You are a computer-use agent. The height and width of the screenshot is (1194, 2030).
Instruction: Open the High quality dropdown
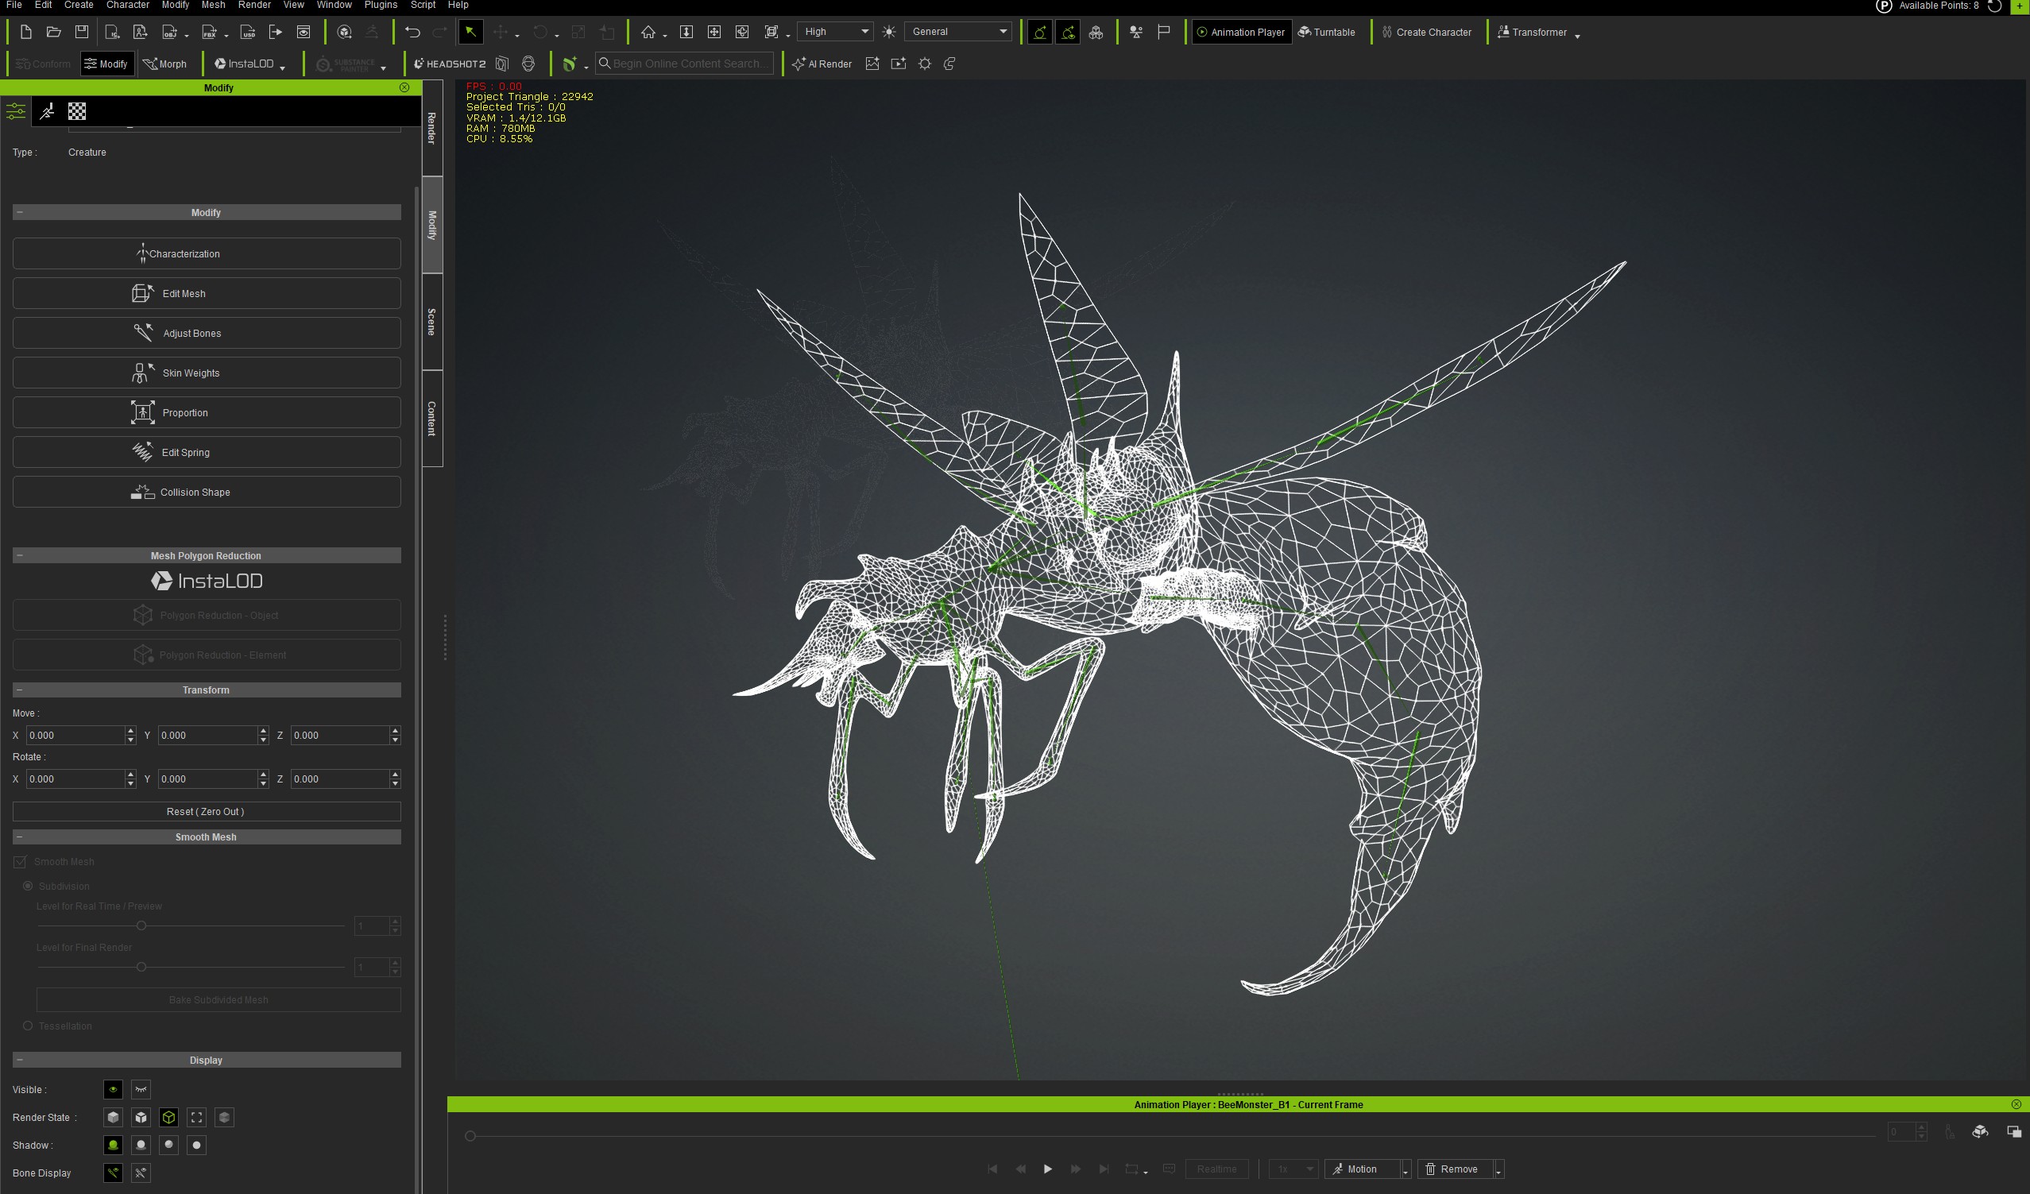pos(835,32)
